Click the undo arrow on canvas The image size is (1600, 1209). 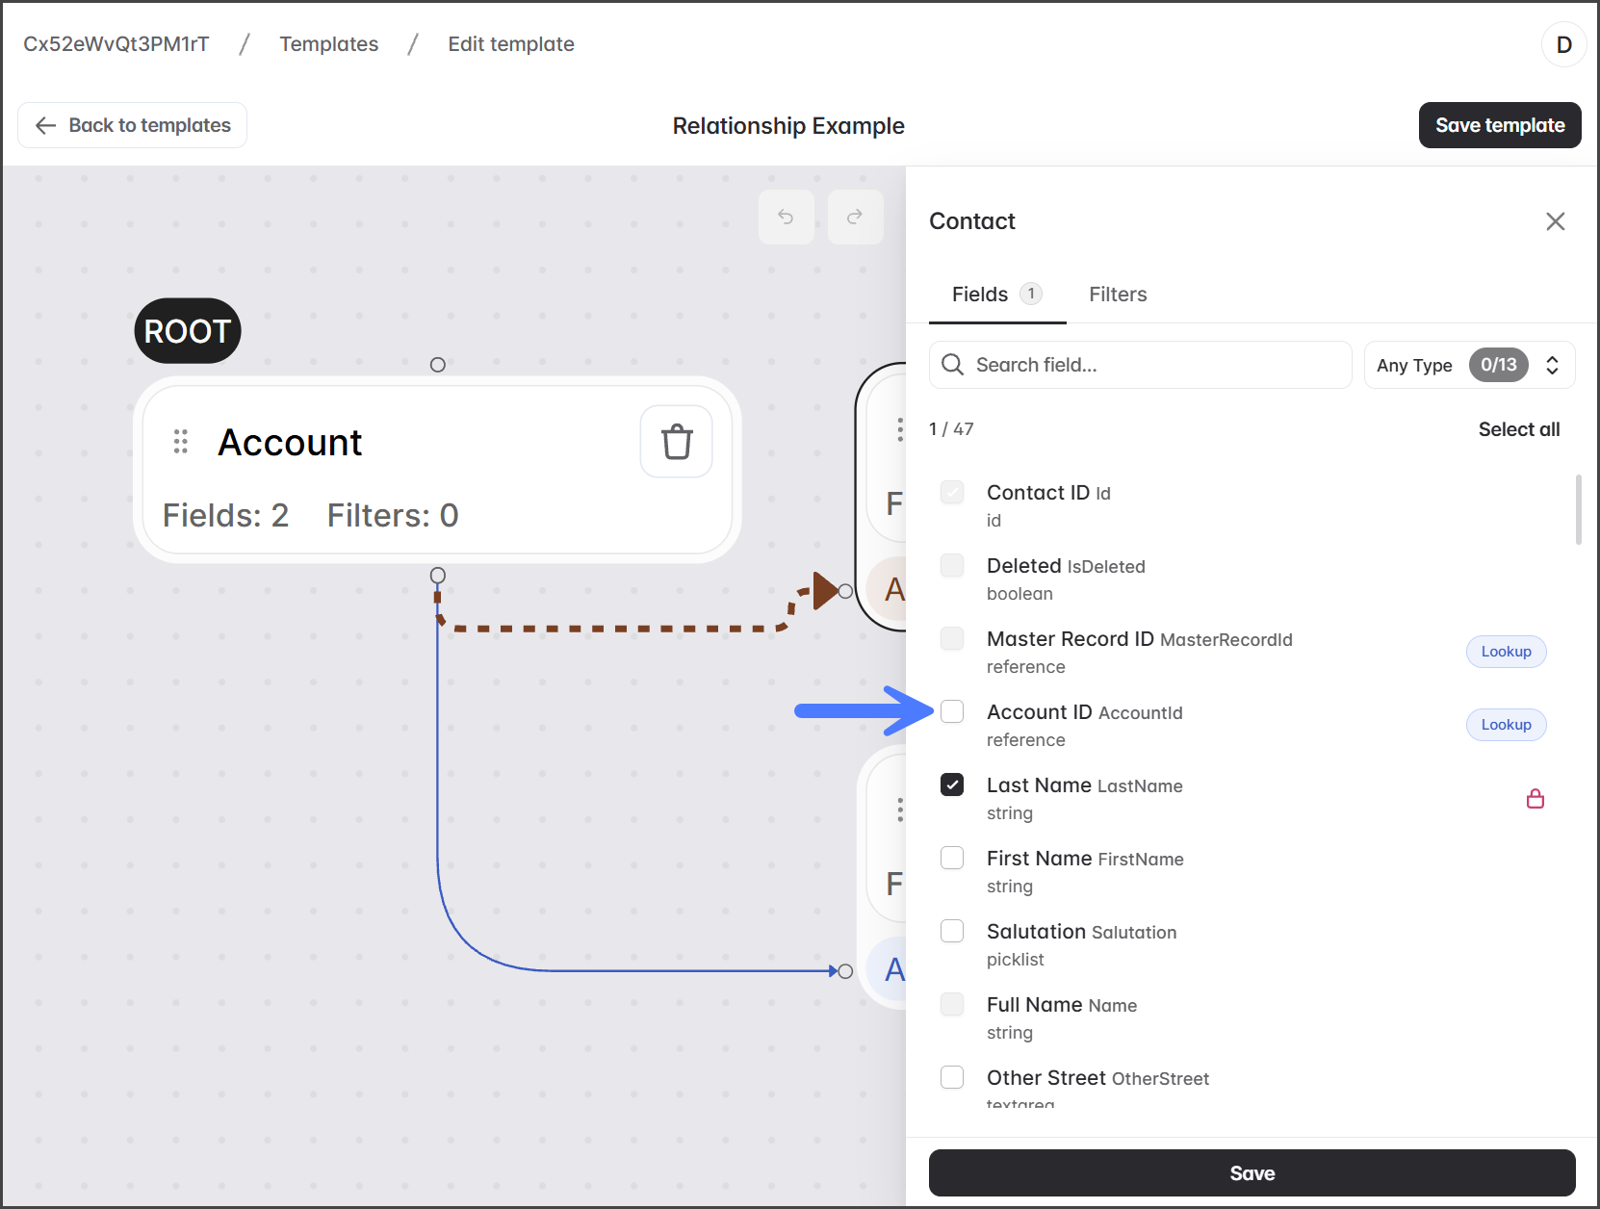pos(786,218)
